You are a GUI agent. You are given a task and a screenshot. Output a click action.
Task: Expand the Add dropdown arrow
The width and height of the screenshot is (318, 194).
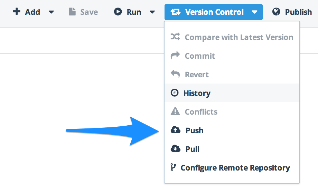click(51, 12)
